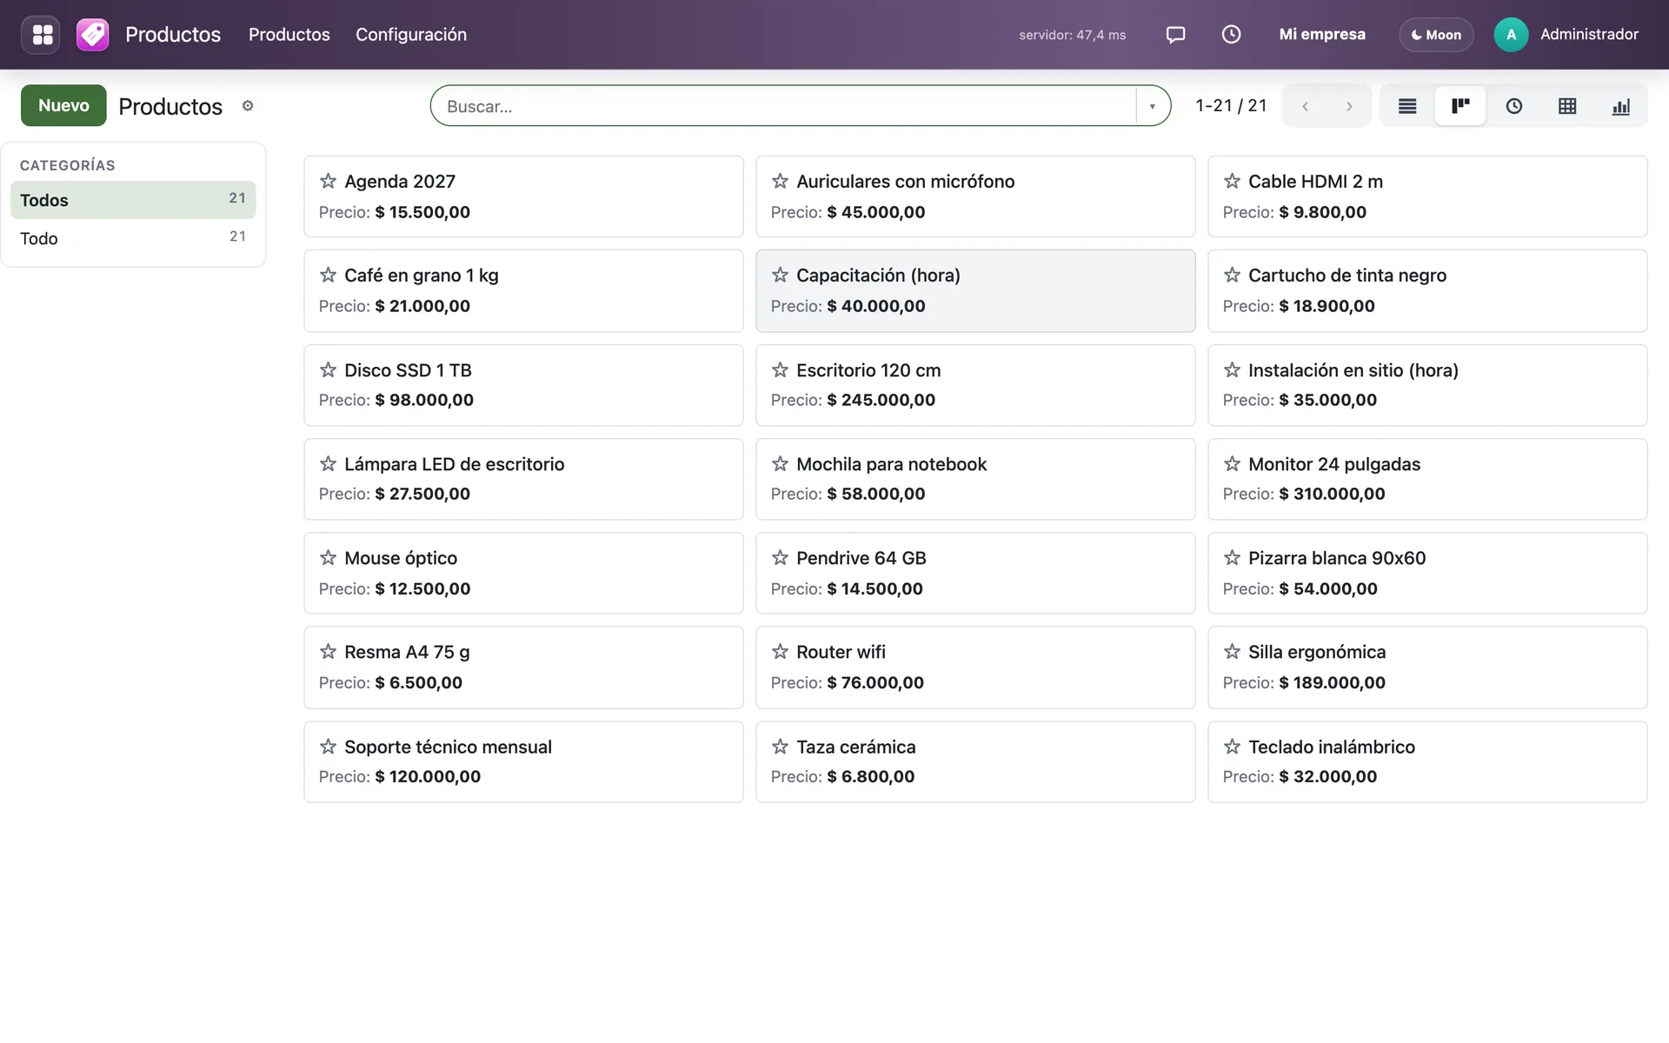Image resolution: width=1669 pixels, height=1043 pixels.
Task: Open Lámpara LED de escritorio
Action: tap(523, 479)
